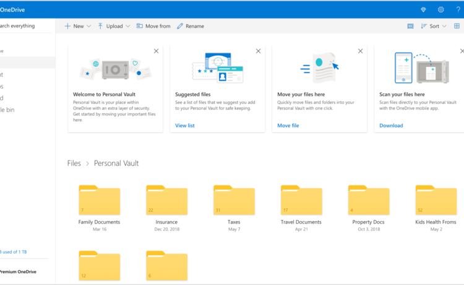Open the Settings gear
Image resolution: width=464 pixels, height=285 pixels.
tap(440, 9)
